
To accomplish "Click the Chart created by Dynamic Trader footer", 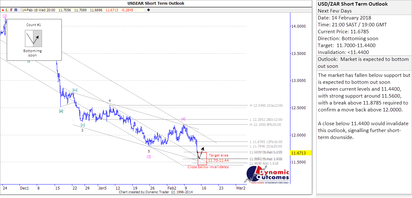I will click(156, 192).
